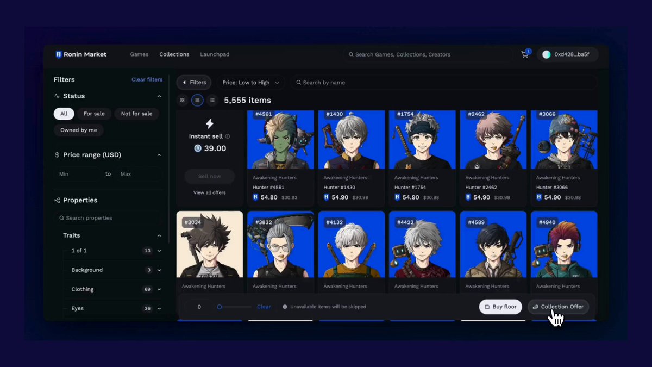Click the Collection Offer button
The height and width of the screenshot is (367, 652).
(x=558, y=307)
